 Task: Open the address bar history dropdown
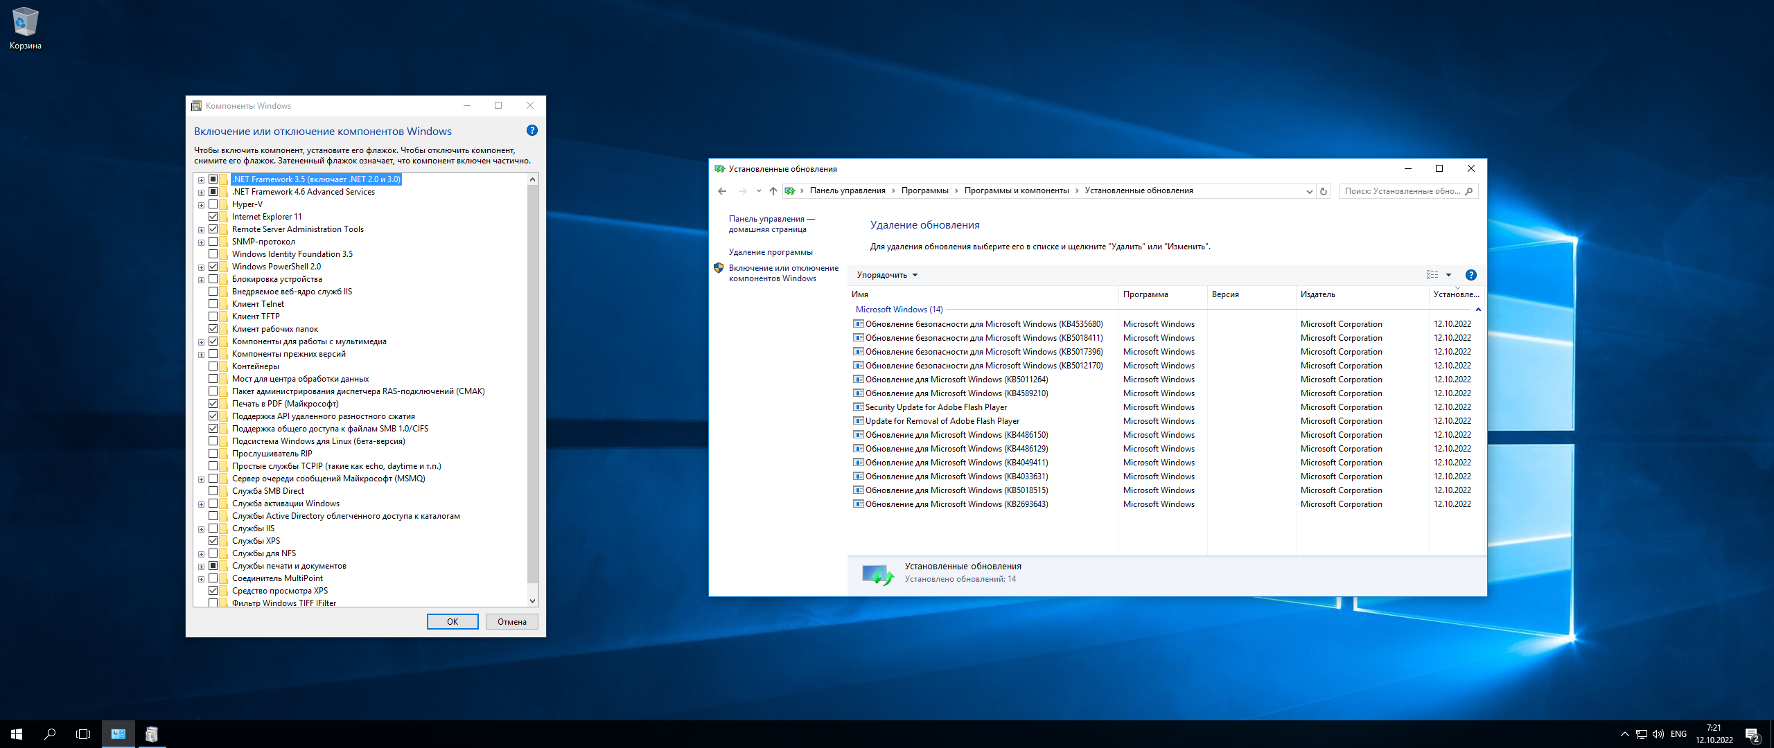tap(1309, 191)
